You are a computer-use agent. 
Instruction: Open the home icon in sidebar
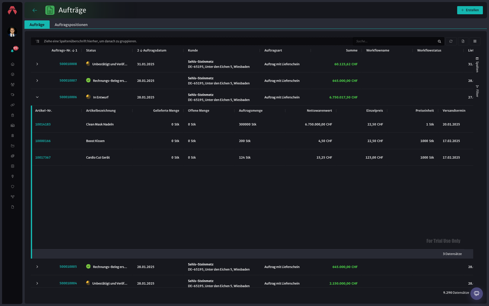pos(12,64)
